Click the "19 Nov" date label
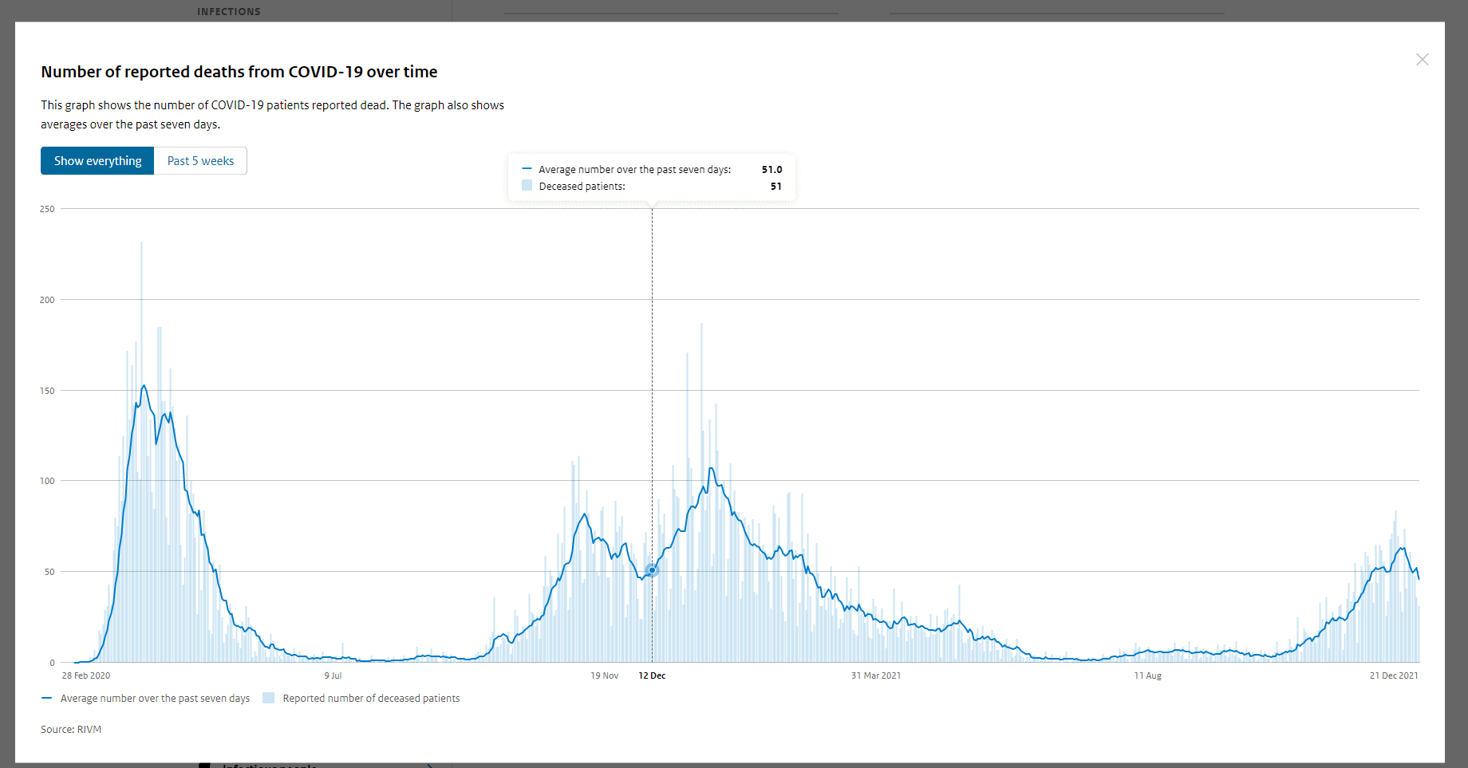1468x768 pixels. coord(604,675)
